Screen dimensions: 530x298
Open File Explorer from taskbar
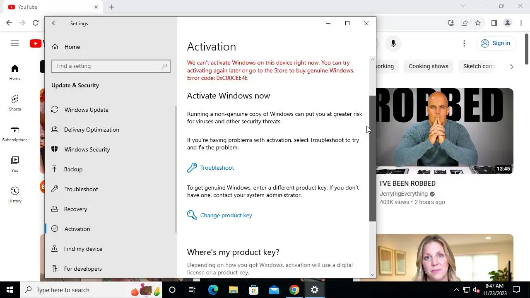(233, 290)
